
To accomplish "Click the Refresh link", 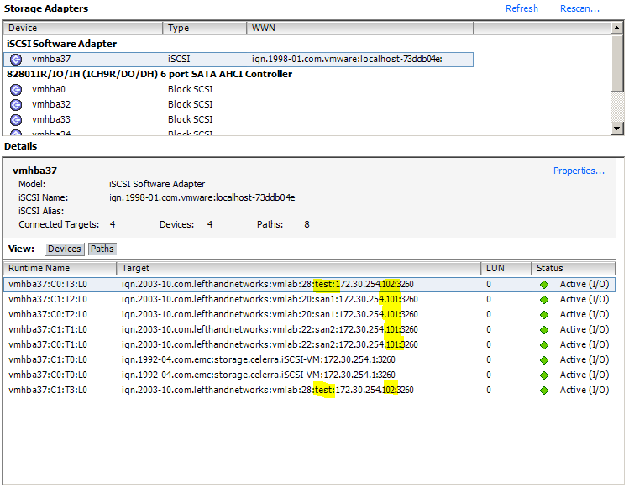I will [522, 8].
